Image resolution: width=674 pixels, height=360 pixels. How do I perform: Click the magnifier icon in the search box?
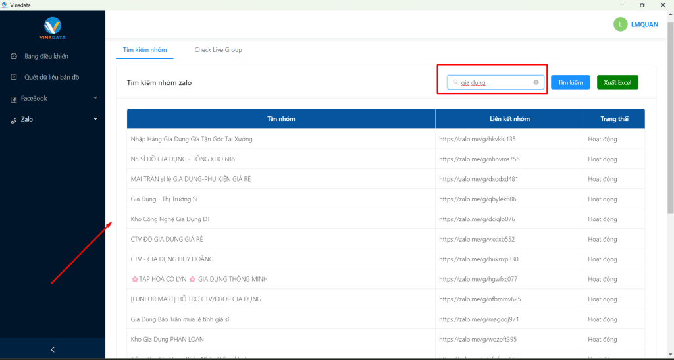tap(455, 82)
